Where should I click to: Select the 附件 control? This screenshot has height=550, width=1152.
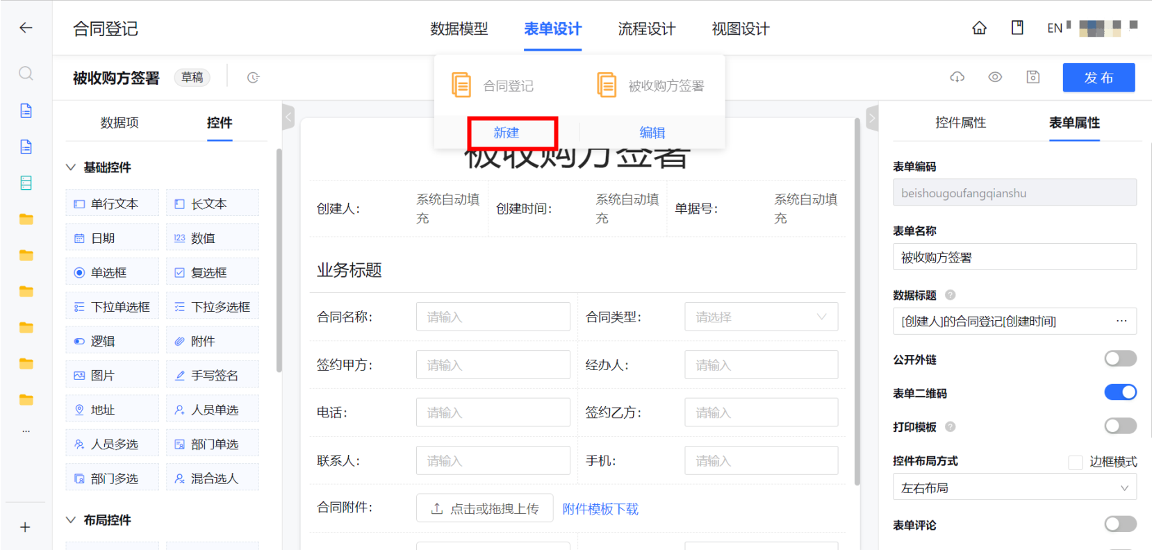coord(213,341)
